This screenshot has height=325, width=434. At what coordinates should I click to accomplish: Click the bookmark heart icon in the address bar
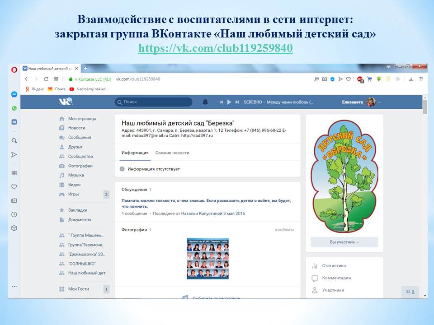point(348,79)
